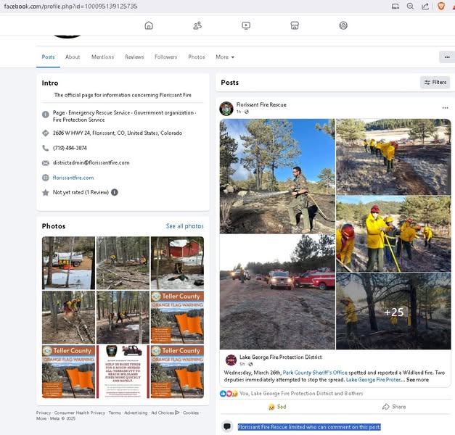Click the Share button on the post
Viewport: 455px width, 435px height.
click(393, 407)
